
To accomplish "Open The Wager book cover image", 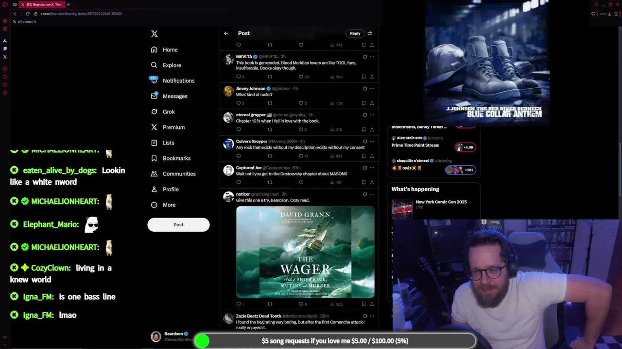I will pyautogui.click(x=305, y=252).
